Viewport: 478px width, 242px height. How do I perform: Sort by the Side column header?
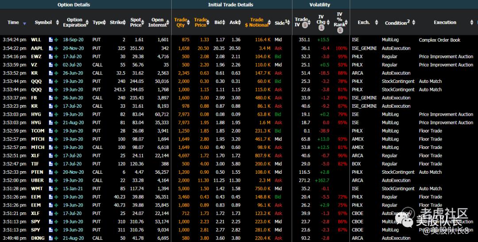tap(280, 23)
